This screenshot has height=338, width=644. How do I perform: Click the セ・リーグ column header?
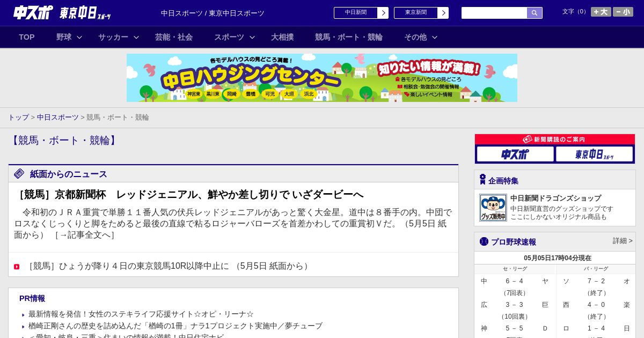coord(515,269)
